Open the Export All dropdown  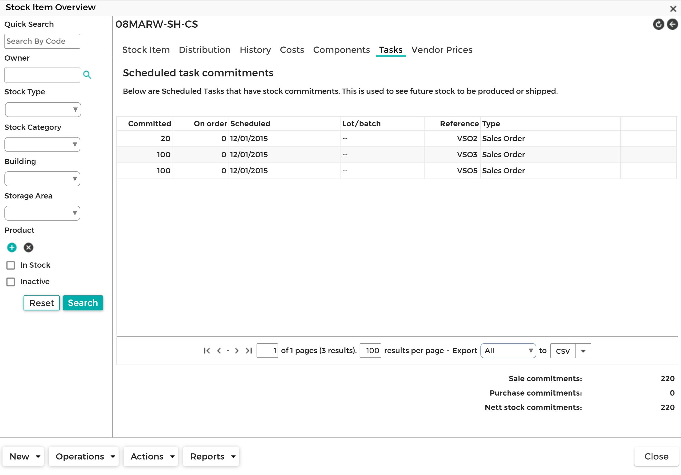[508, 351]
